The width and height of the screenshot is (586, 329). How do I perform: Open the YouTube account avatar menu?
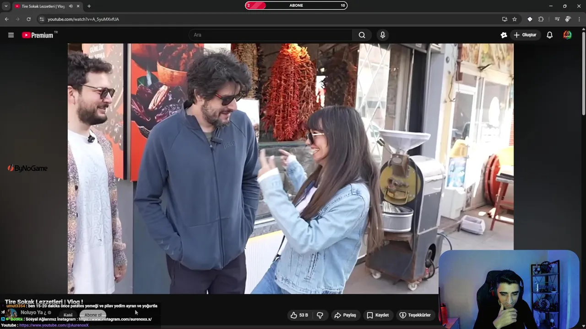pos(567,35)
